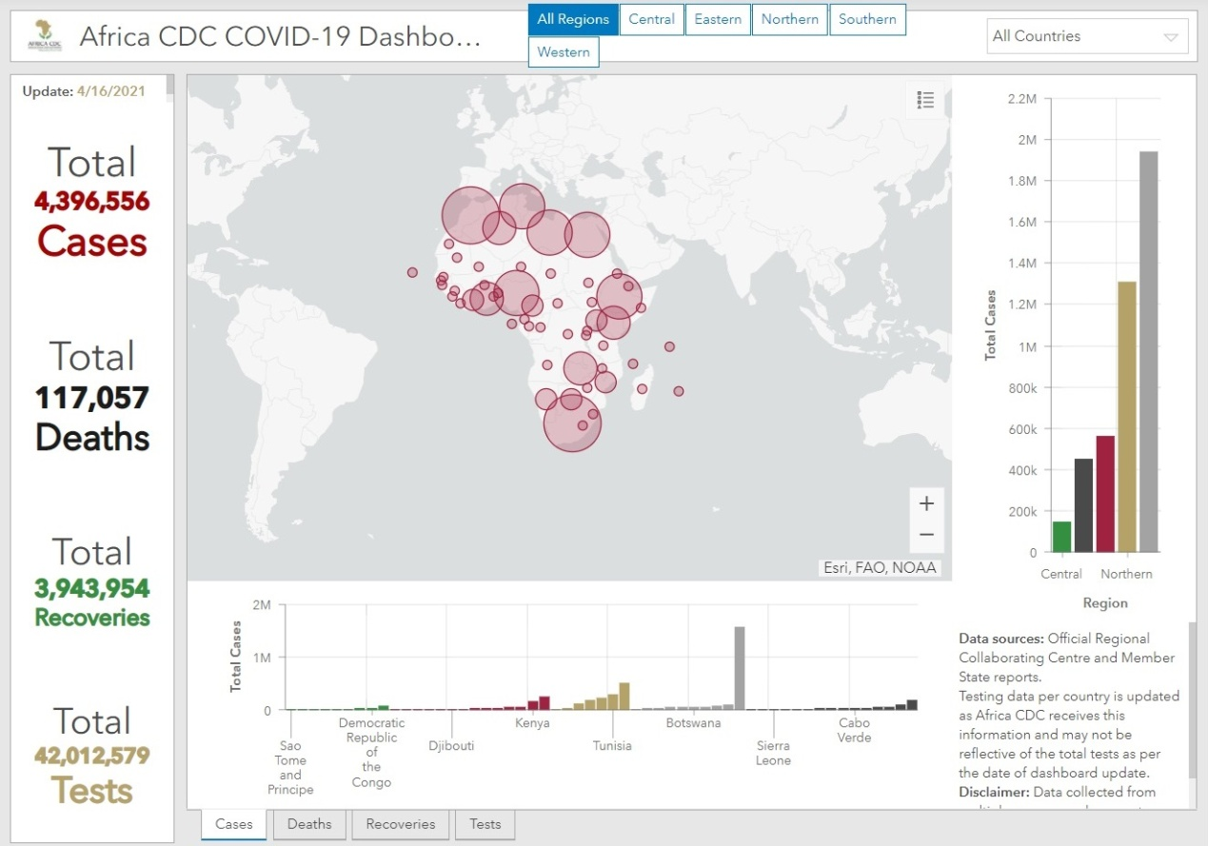The image size is (1208, 846).
Task: Click the dropdown arrow beside All Countries
Action: pos(1170,38)
